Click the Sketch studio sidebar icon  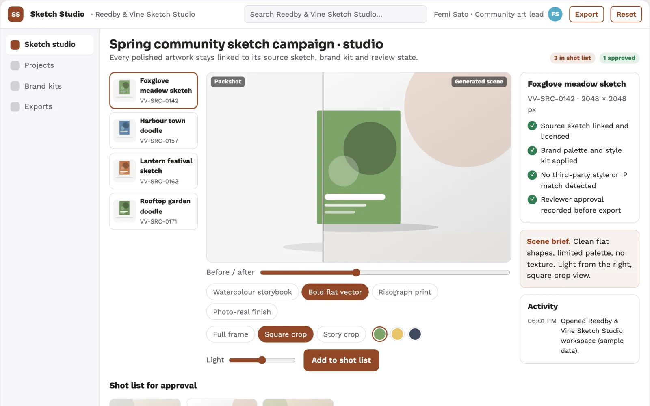[15, 45]
